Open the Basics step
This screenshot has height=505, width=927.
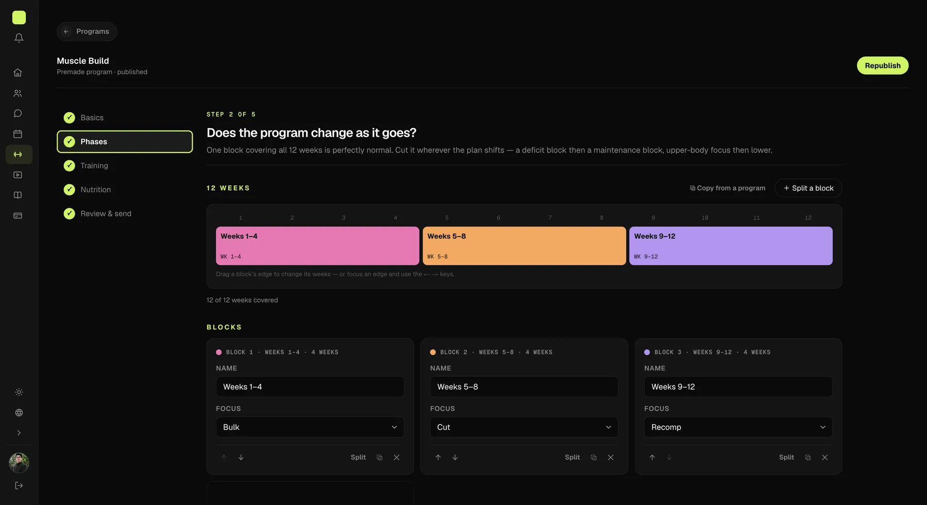tap(125, 117)
